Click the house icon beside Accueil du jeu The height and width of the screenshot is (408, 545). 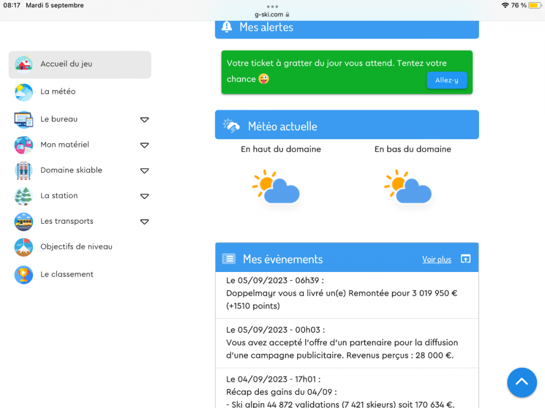[23, 64]
